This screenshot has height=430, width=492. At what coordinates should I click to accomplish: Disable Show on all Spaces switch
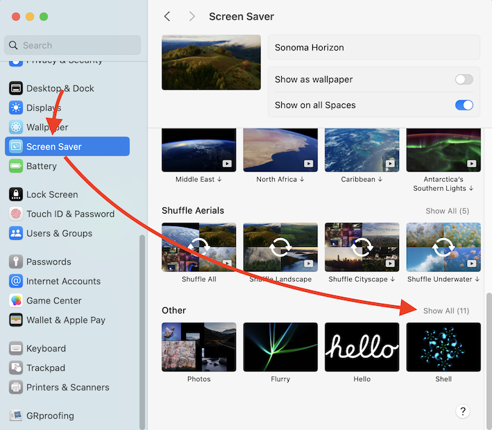pyautogui.click(x=464, y=105)
